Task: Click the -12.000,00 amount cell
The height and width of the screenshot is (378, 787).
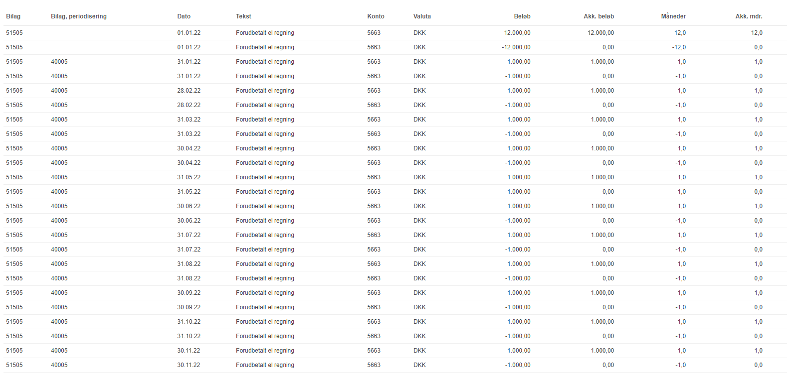Action: tap(516, 47)
